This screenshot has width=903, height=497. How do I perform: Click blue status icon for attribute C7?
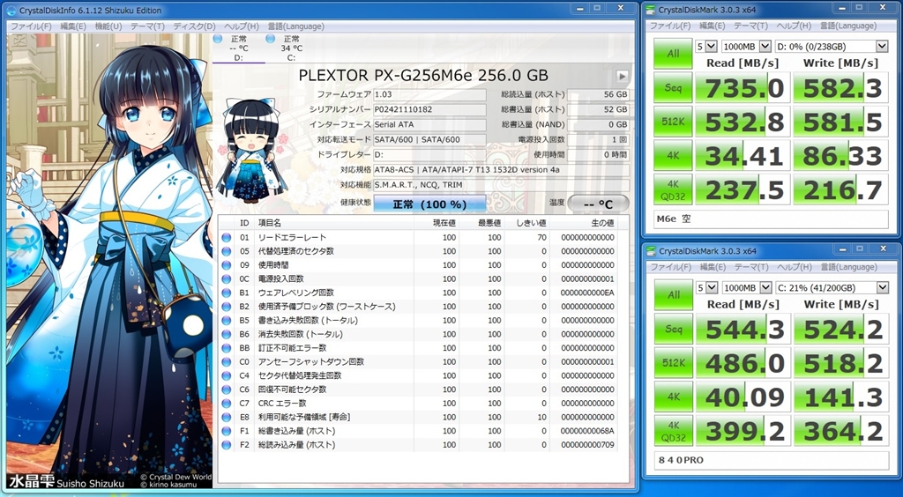pos(227,404)
